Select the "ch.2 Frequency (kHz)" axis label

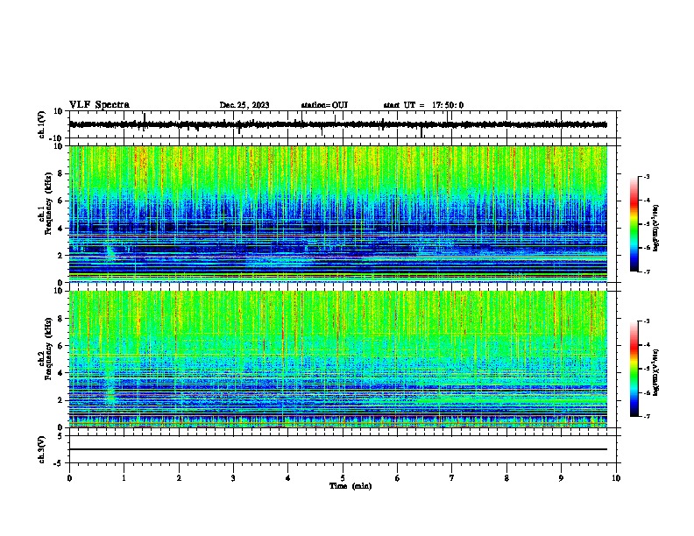[x=45, y=349]
